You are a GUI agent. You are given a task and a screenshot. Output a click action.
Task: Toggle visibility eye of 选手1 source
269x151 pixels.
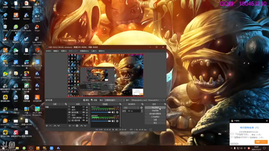(x=83, y=110)
